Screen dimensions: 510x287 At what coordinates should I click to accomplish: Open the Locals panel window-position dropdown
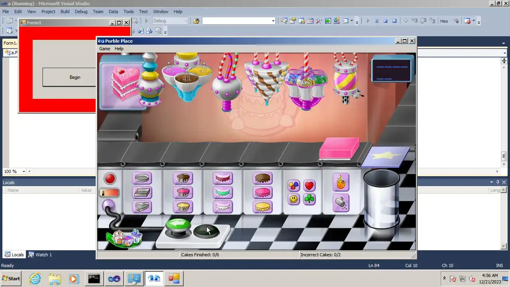pyautogui.click(x=492, y=182)
